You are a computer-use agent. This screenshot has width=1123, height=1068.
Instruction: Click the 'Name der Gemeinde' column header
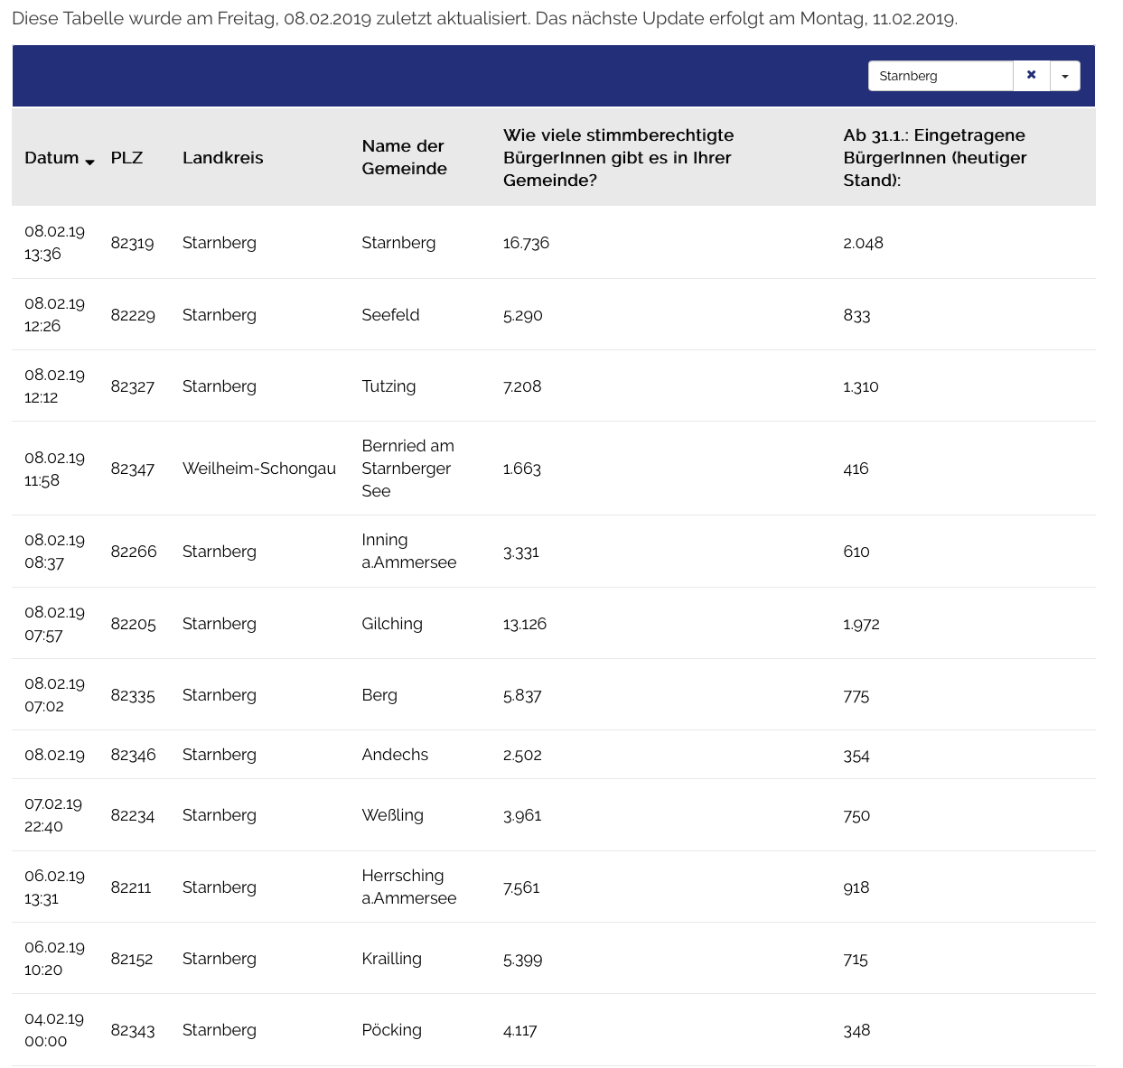pos(404,158)
